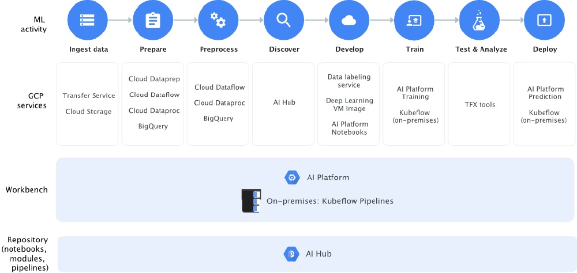Click Cloud Dataflow in Preprocess box
577x273 pixels.
coord(220,88)
